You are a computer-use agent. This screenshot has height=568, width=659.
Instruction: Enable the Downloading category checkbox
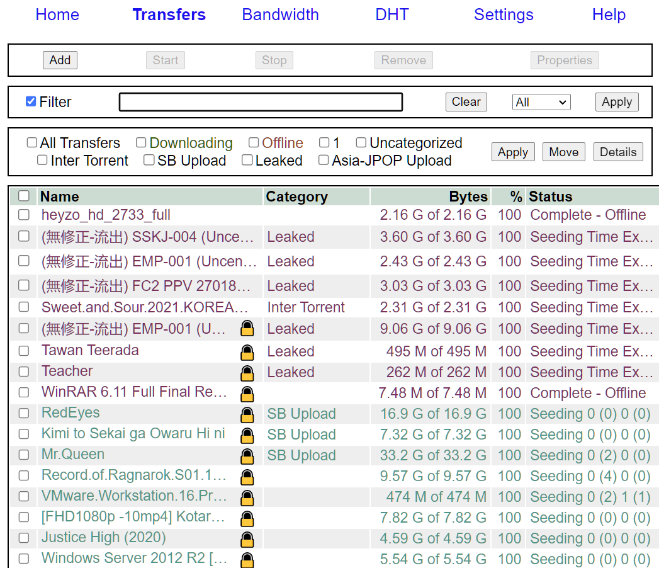pos(141,143)
